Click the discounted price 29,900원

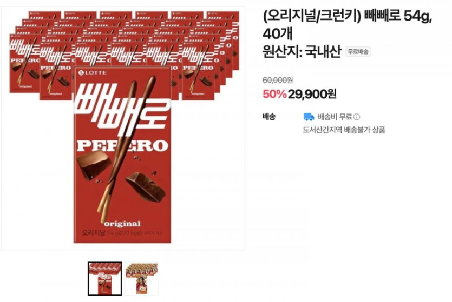click(x=312, y=94)
